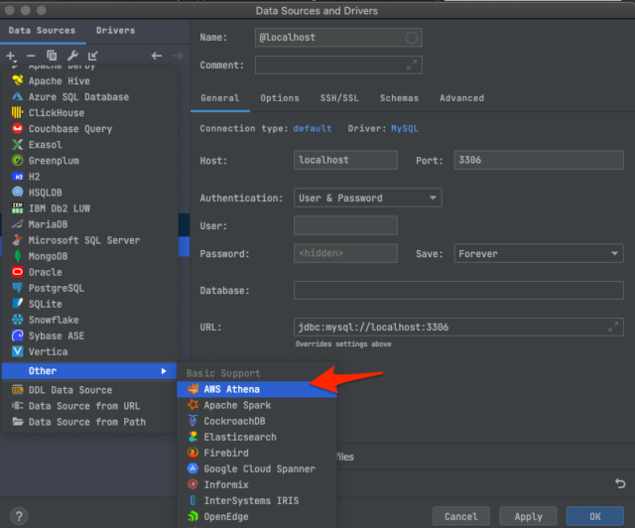Click the Cancel button
Screen dimensions: 635x528
click(460, 516)
